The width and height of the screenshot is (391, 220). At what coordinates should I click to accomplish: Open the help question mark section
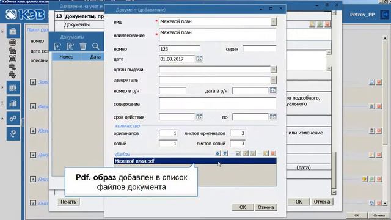tap(13, 134)
